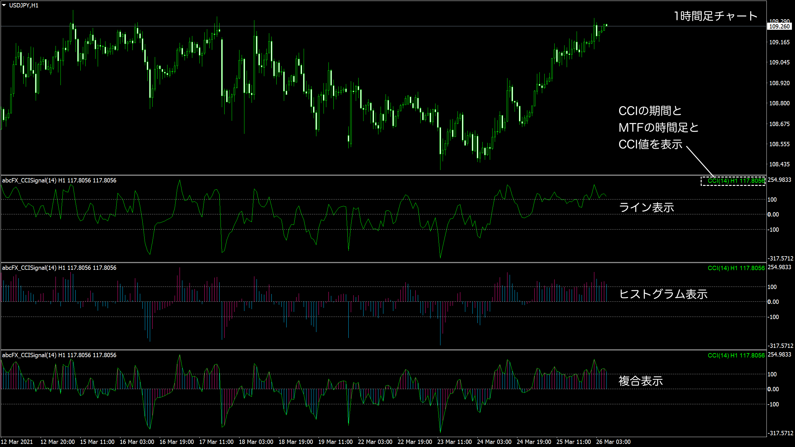Viewport: 795px width, 447px height.
Task: Click the current price label 109.260
Action: tap(779, 27)
